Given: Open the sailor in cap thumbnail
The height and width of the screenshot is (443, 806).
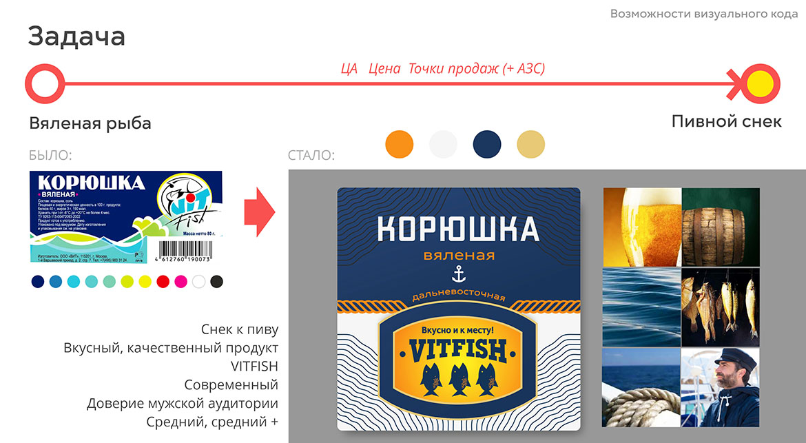Looking at the screenshot, I should (721, 387).
